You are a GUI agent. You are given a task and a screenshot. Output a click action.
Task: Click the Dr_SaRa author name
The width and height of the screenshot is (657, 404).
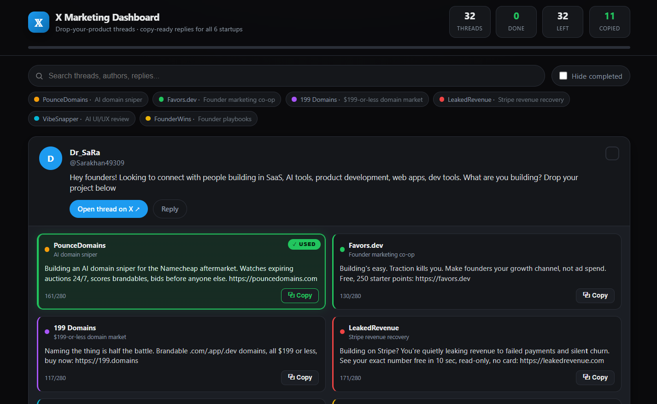pyautogui.click(x=85, y=152)
